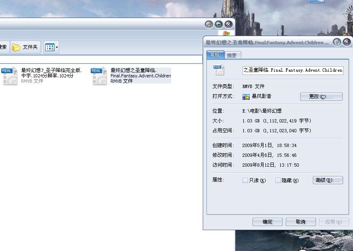Enable the 只读 read-only checkbox
Image resolution: width=353 pixels, height=251 pixels.
[245, 180]
